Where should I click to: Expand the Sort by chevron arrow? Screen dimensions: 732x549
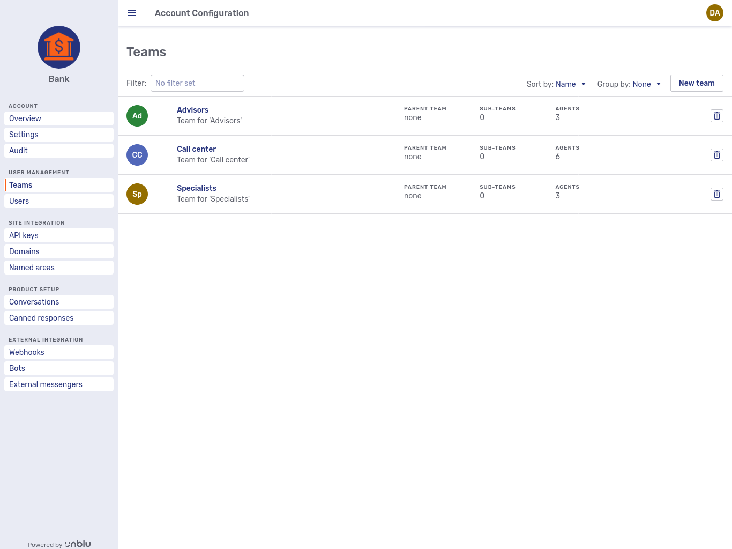click(583, 84)
